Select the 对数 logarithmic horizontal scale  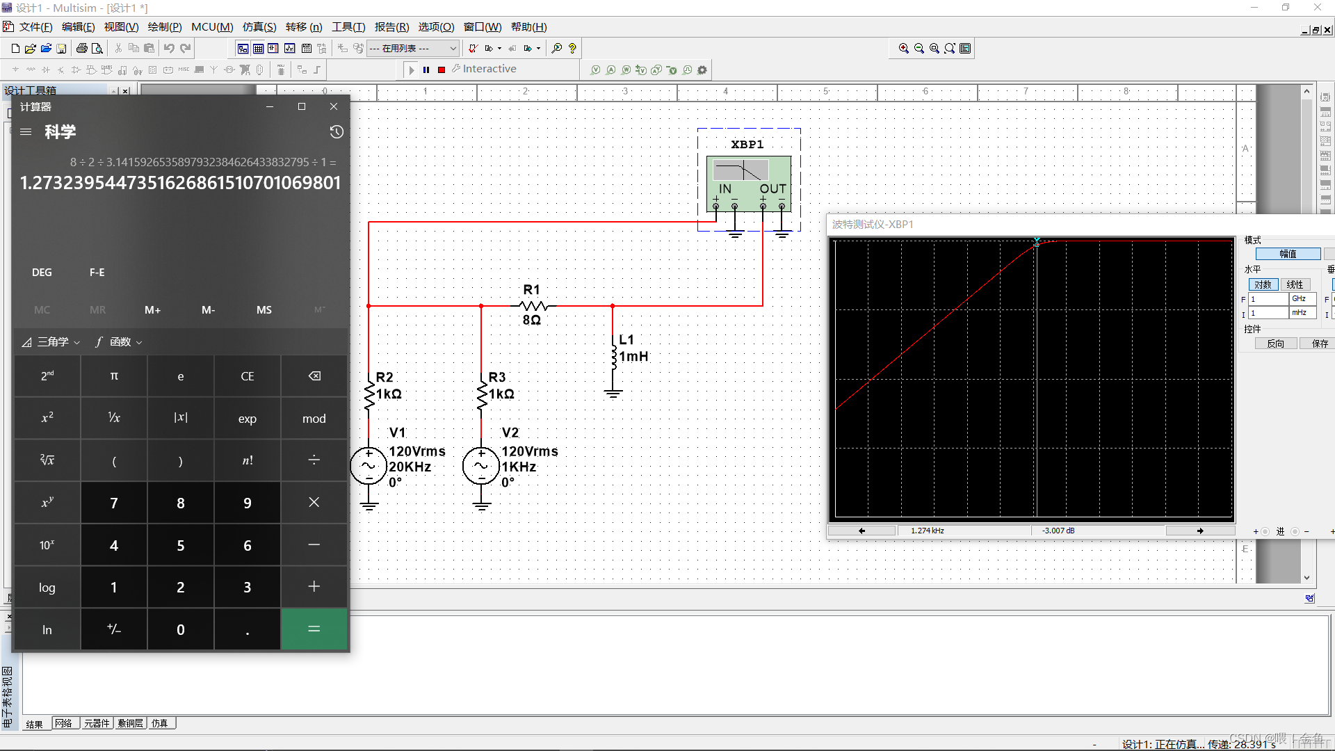pyautogui.click(x=1263, y=284)
